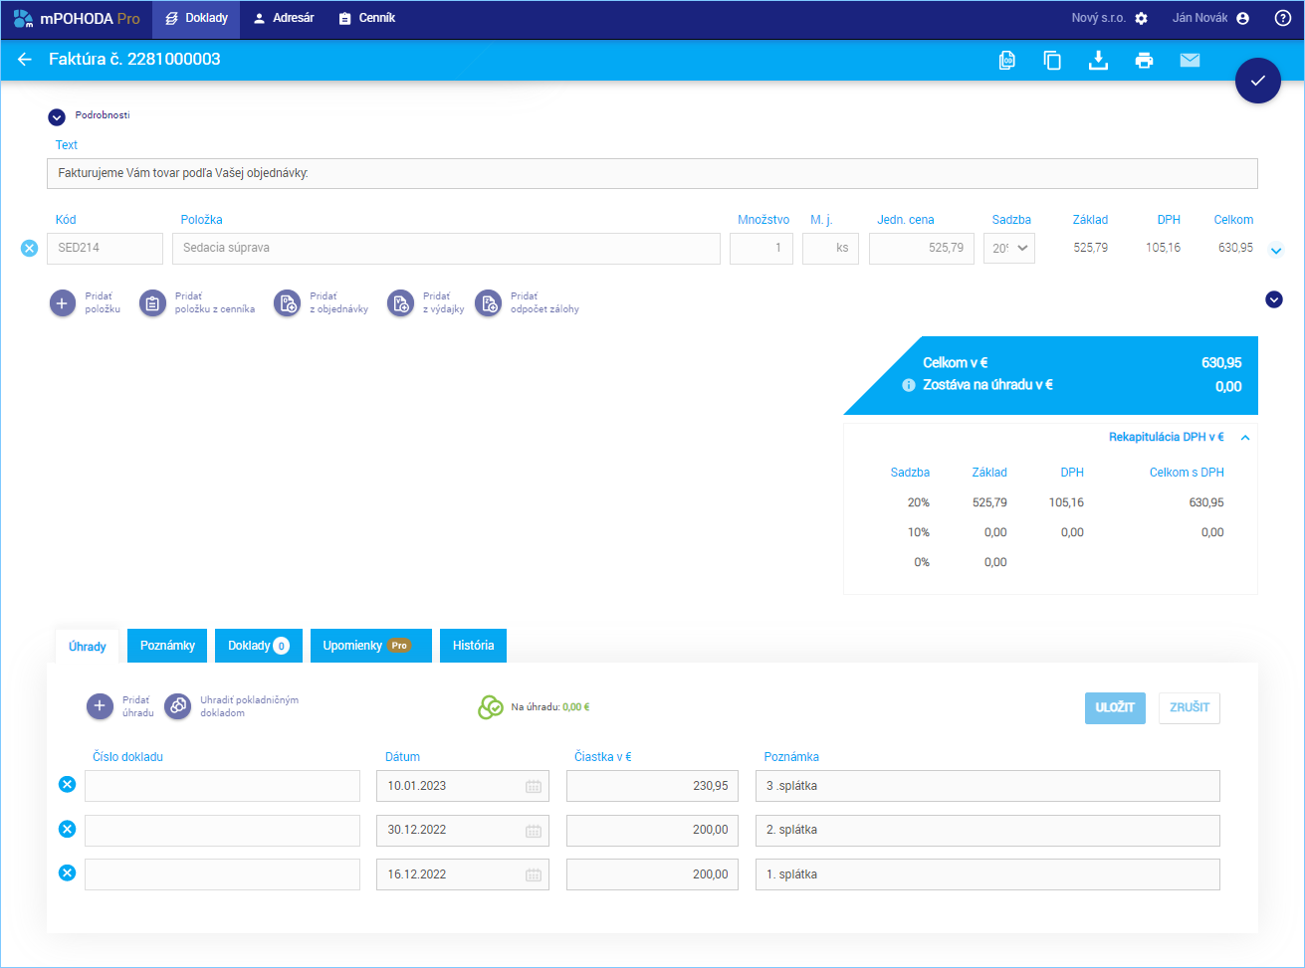Collapse the Podrobnosti section

57,116
